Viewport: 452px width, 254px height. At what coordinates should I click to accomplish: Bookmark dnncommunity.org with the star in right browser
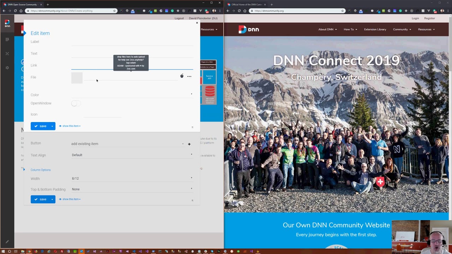(x=342, y=11)
